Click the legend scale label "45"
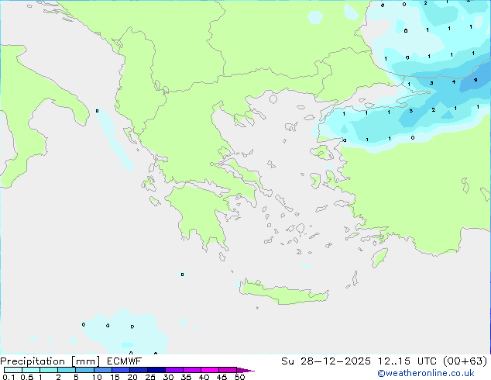Screen dimensions: 491x380 221,377
